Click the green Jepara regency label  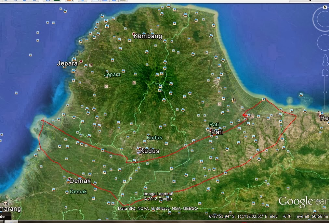(112, 74)
